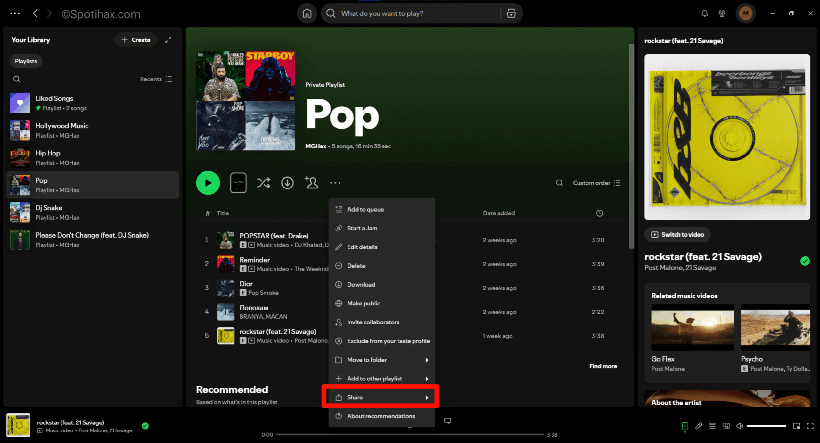Viewport: 820px width, 443px height.
Task: Open the Connect to a device icon
Action: tap(726, 426)
